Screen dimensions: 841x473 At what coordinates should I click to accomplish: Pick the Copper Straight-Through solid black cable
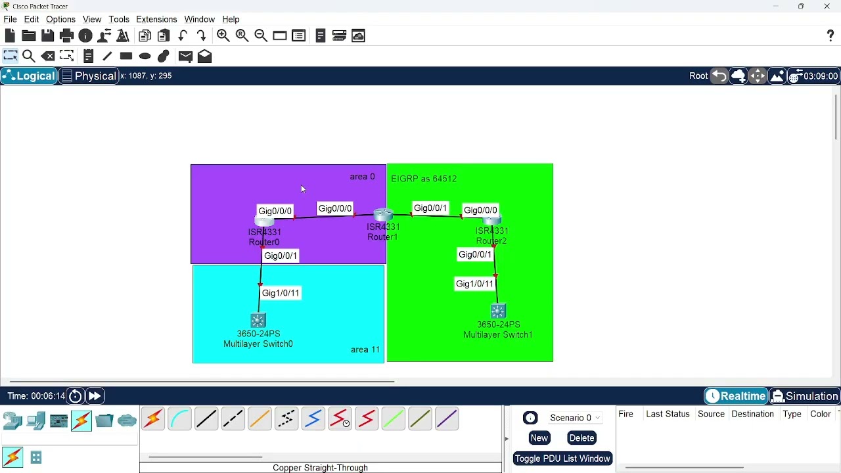click(206, 419)
